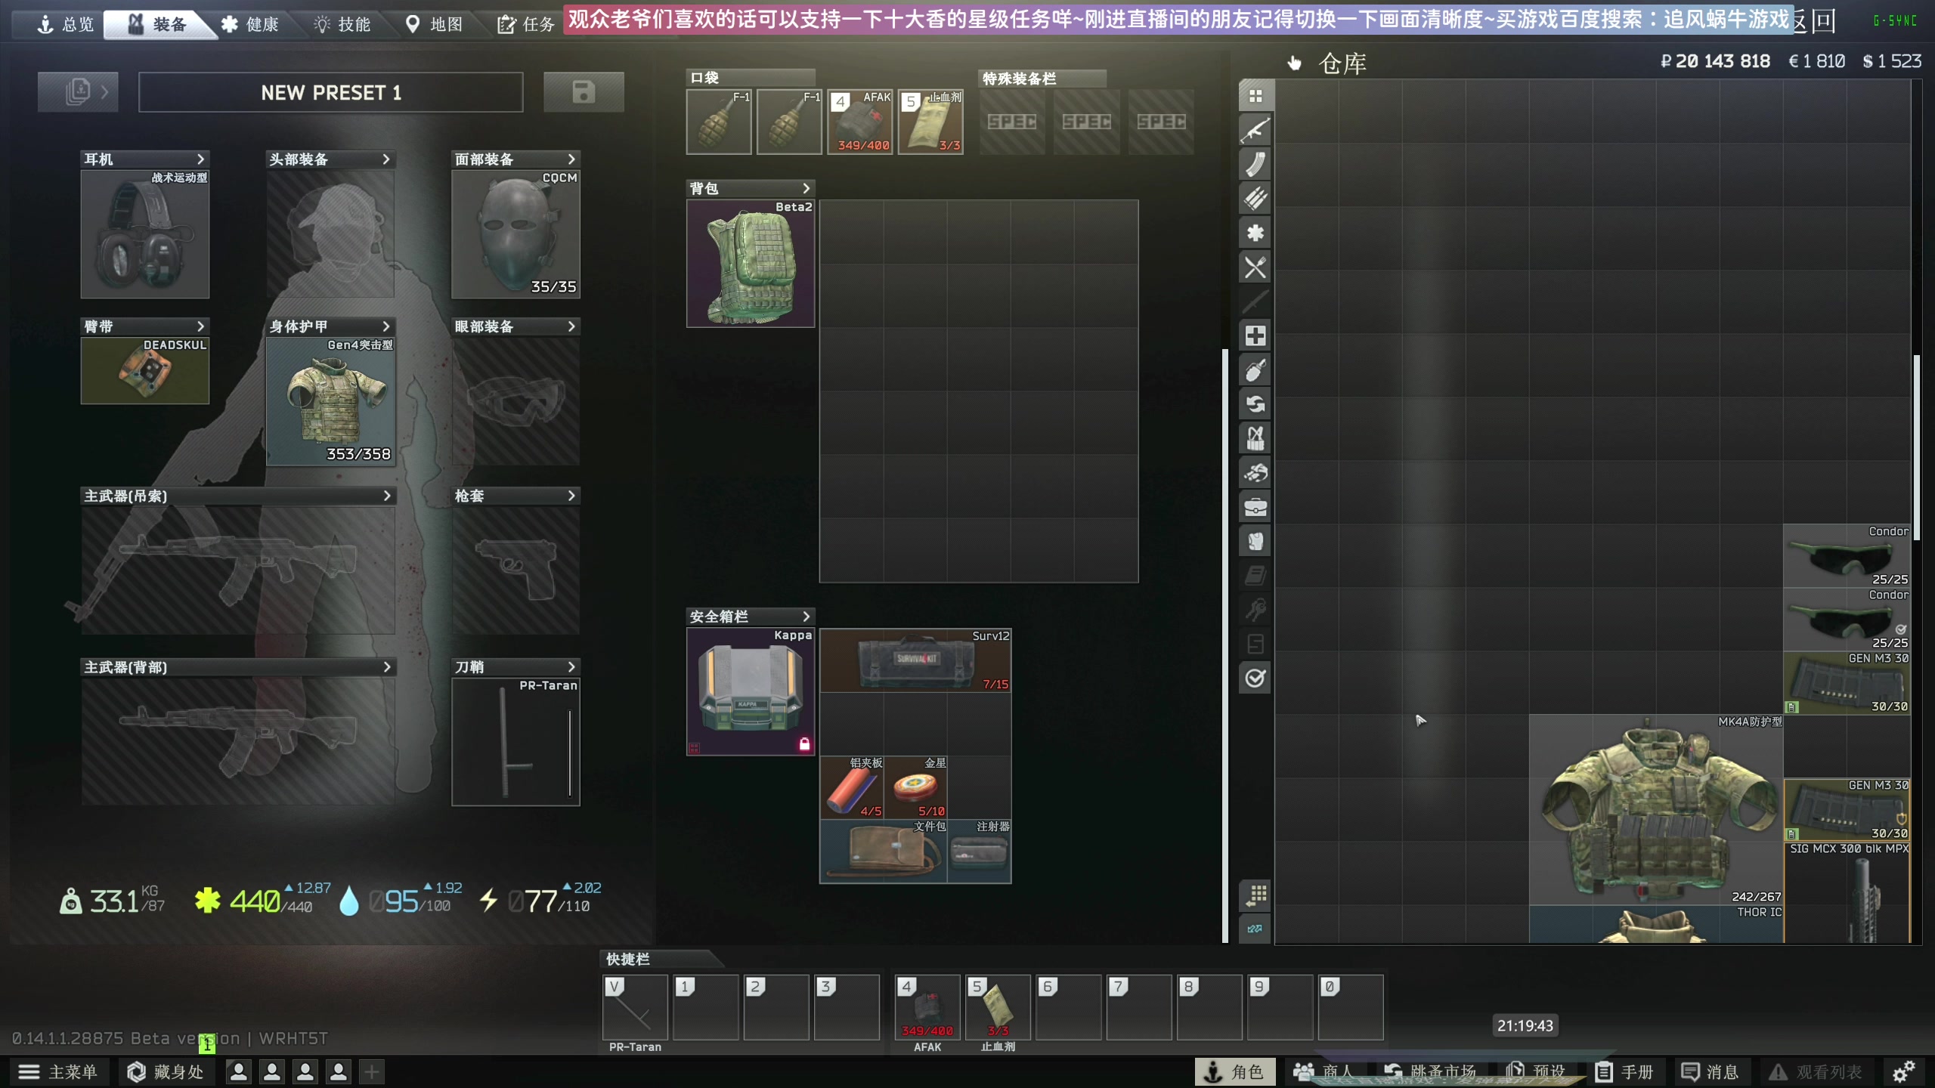Select AFAK medkit in pocket slot
Screen dimensions: 1935x1088
coord(860,122)
